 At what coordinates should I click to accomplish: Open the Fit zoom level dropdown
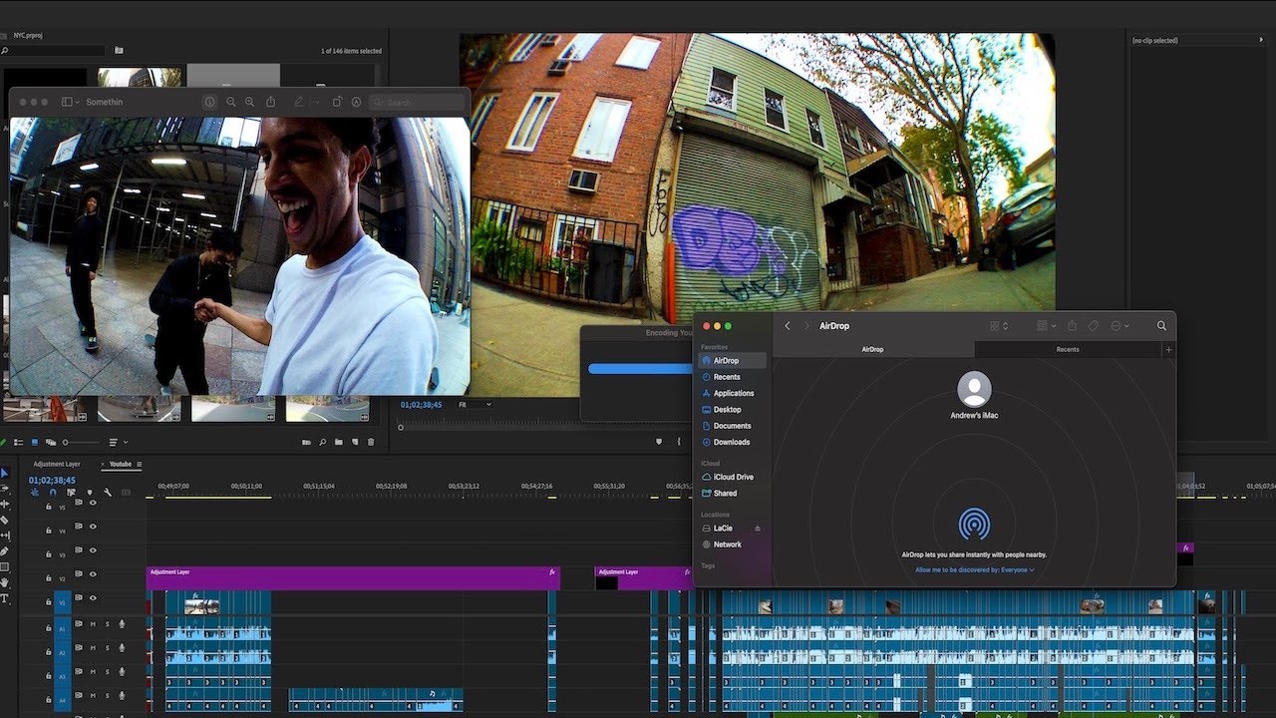coord(475,404)
